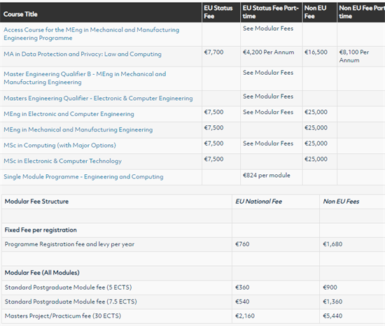
Task: Open Single Module Programme Engineering and Computing
Action: coord(83,176)
